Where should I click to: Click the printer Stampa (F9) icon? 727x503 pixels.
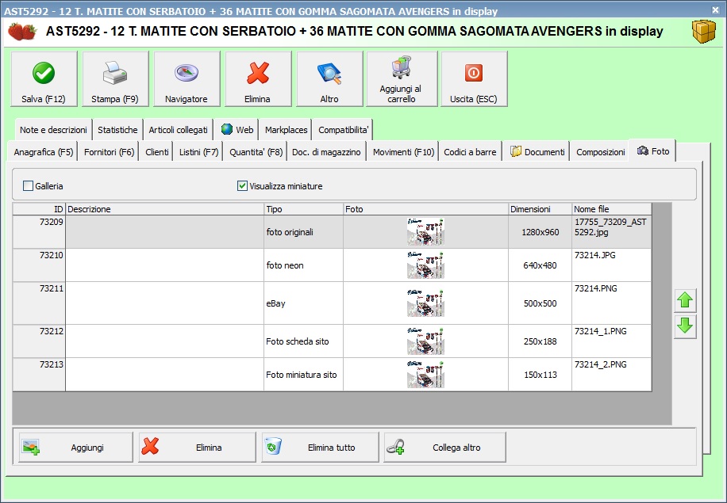click(x=115, y=73)
